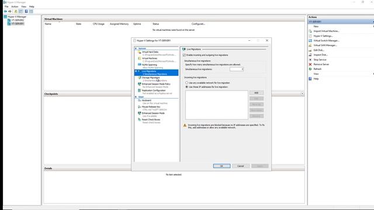This screenshot has width=374, height=210.
Task: Click Cancel in Hyper-V Settings dialog
Action: [x=241, y=166]
